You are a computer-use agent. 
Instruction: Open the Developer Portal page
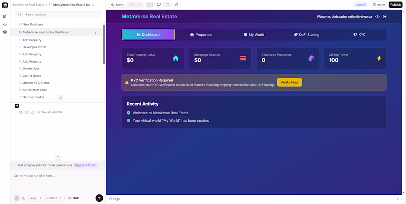pyautogui.click(x=34, y=47)
